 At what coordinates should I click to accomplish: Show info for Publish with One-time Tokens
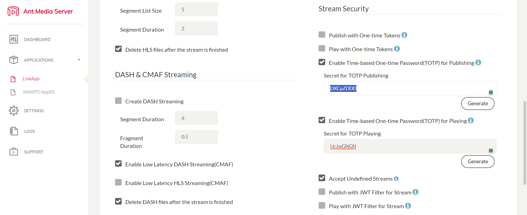404,35
